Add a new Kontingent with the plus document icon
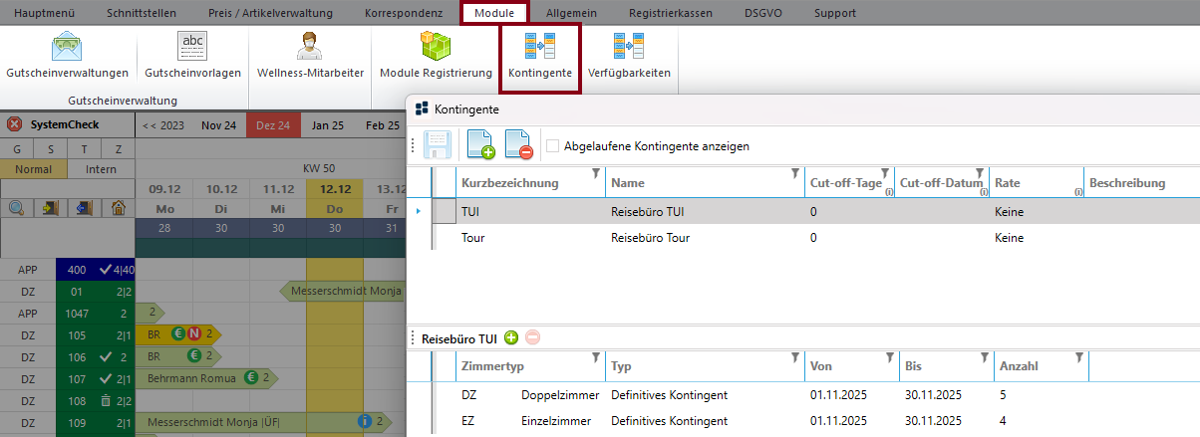This screenshot has height=437, width=1200. [x=481, y=146]
